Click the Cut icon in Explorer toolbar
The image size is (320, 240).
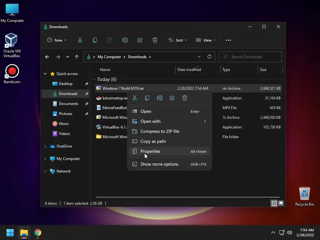[80, 40]
